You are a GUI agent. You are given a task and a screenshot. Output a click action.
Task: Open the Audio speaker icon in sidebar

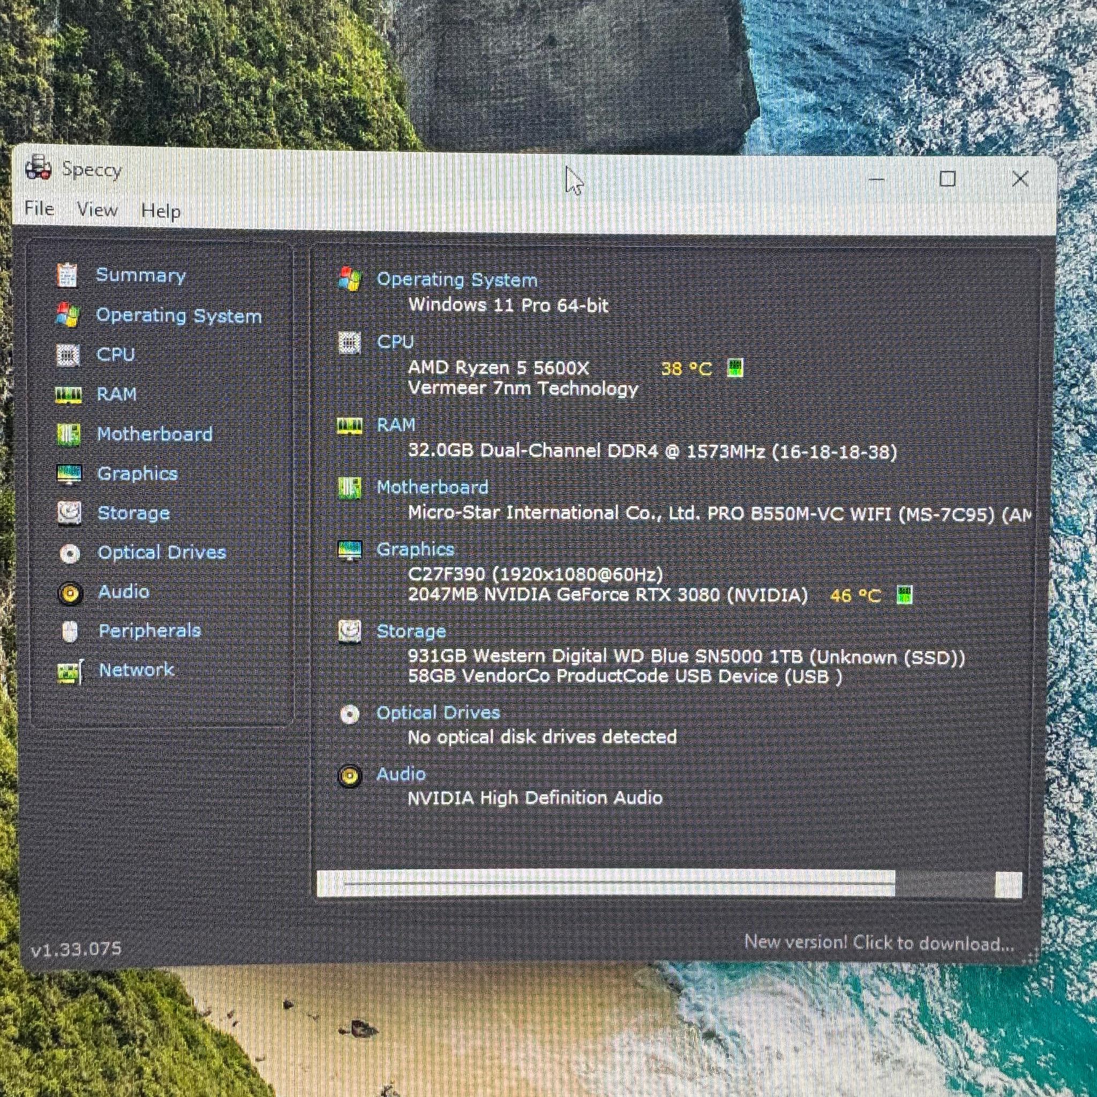coord(70,593)
